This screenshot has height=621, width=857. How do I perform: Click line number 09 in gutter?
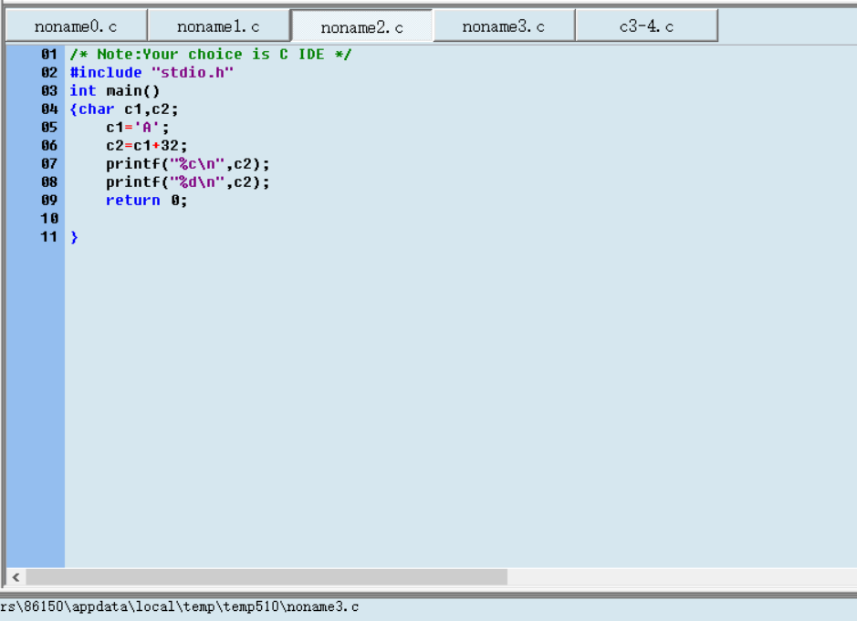[49, 201]
